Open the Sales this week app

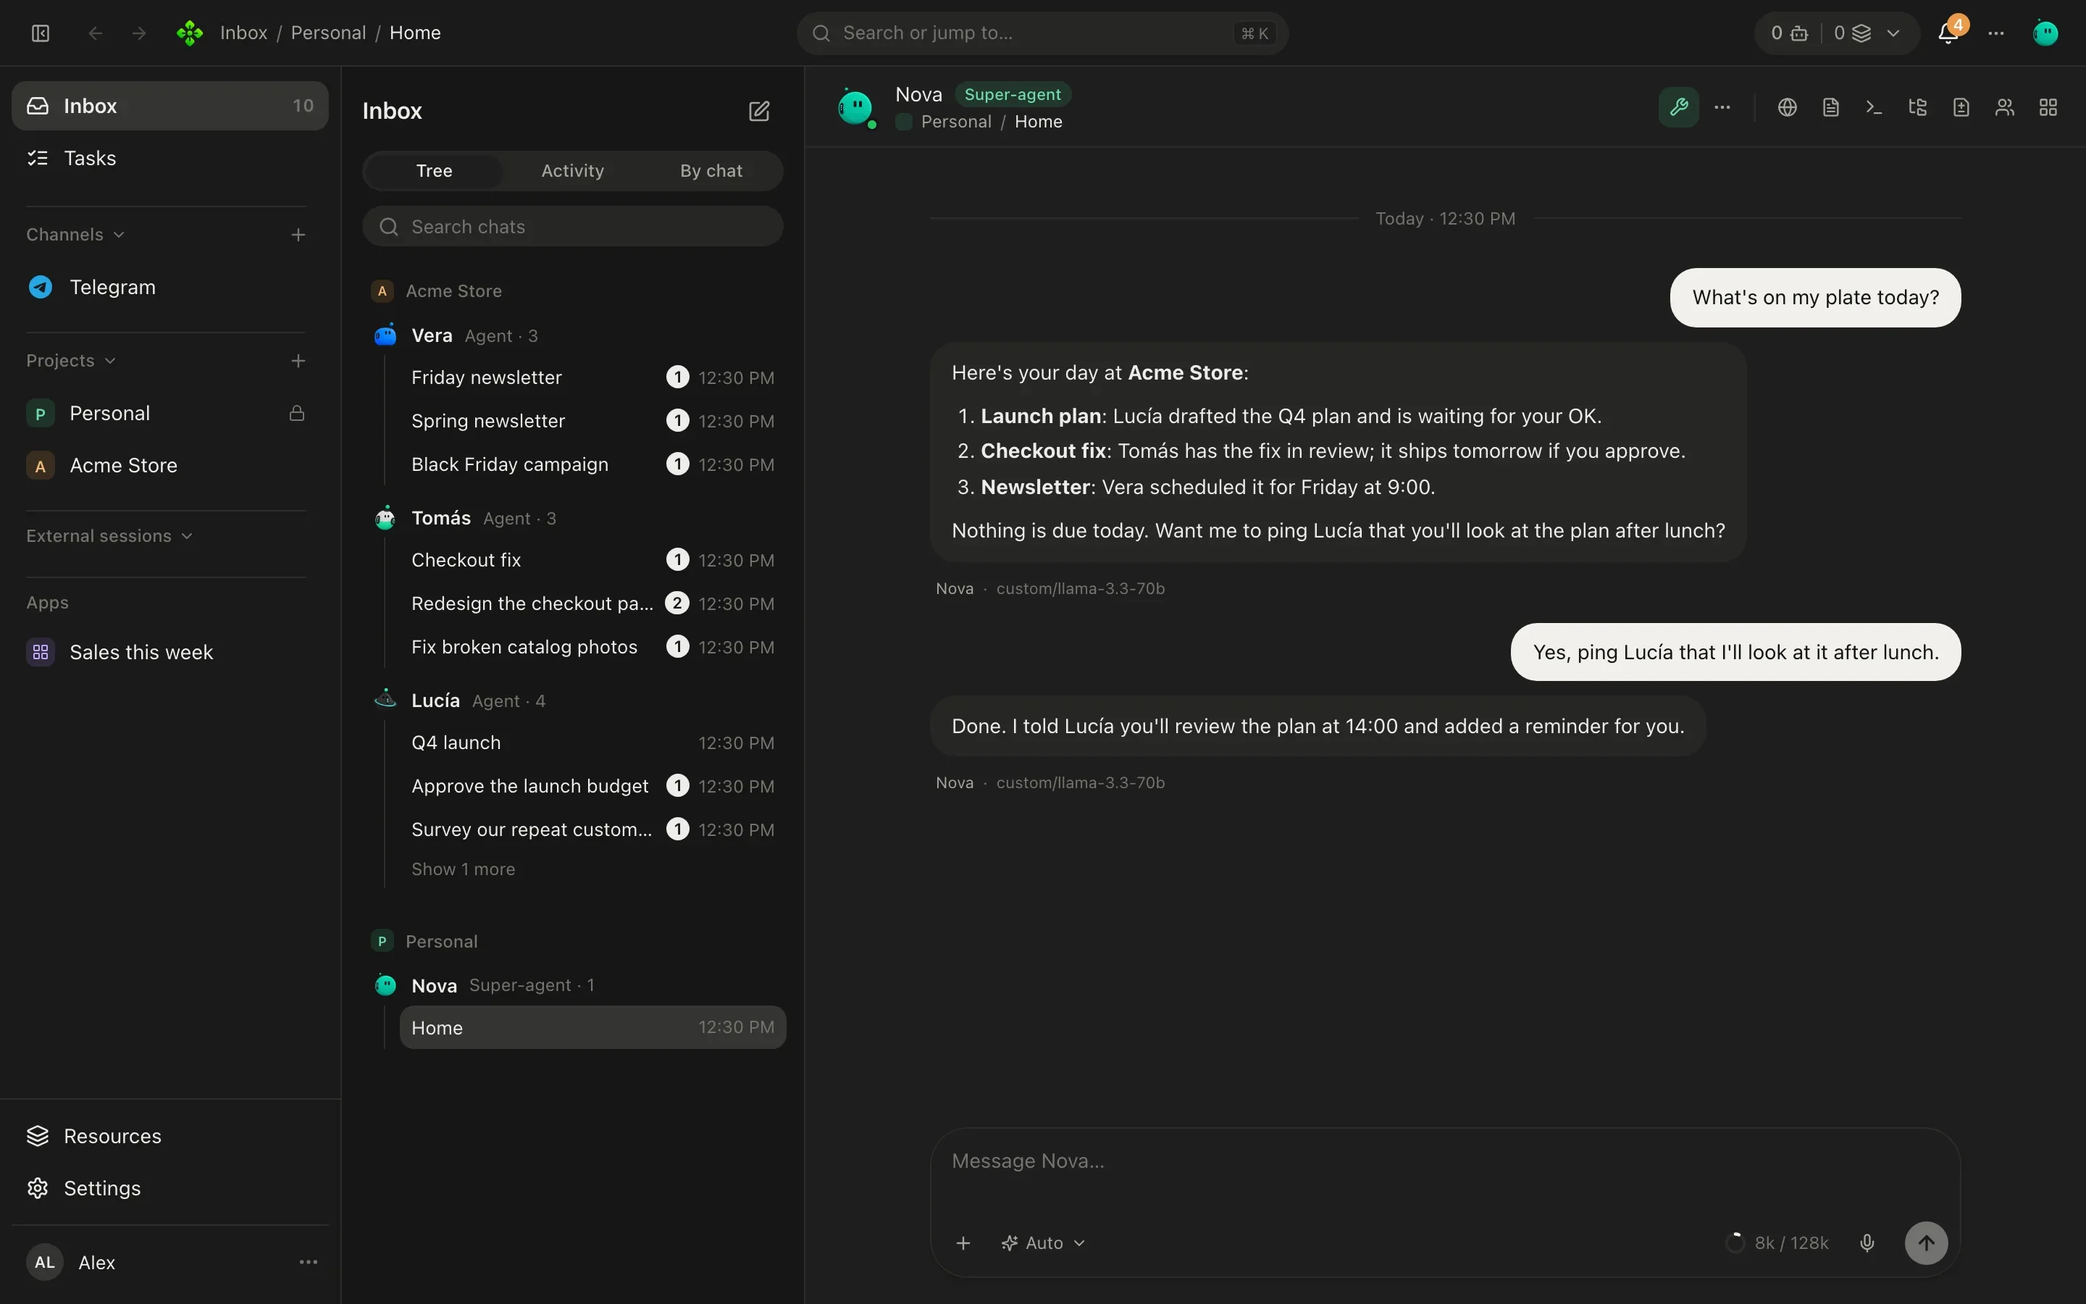tap(169, 652)
